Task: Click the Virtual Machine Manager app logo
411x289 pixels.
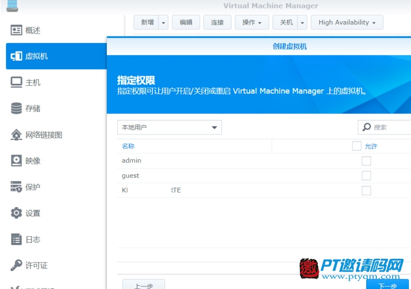Action: (12, 6)
